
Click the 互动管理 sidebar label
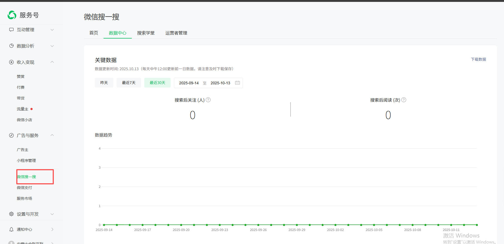coord(26,30)
